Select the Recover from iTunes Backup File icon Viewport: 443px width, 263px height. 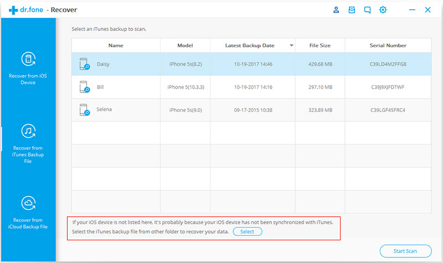[28, 131]
